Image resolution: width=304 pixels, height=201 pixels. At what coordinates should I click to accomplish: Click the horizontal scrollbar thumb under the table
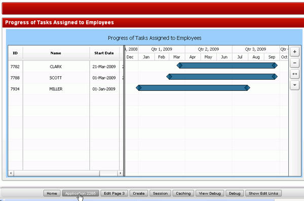(57, 173)
